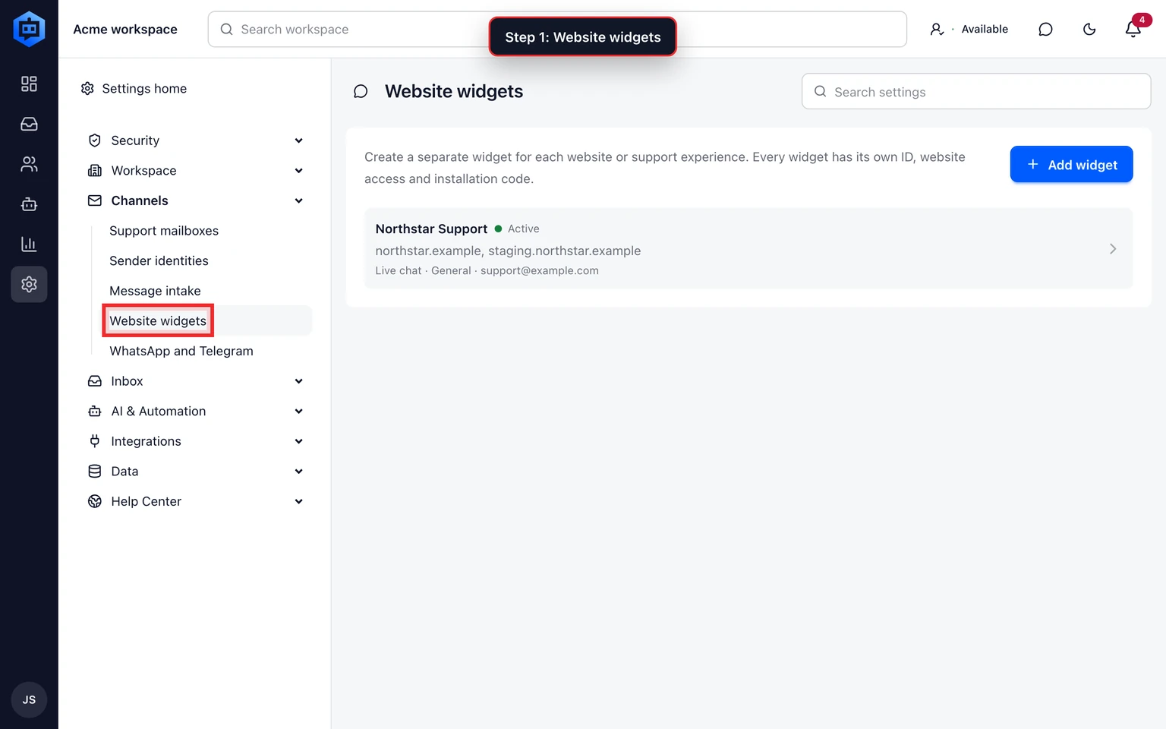This screenshot has width=1166, height=729.
Task: Open the dashboard grid icon in the rail
Action: 29,84
